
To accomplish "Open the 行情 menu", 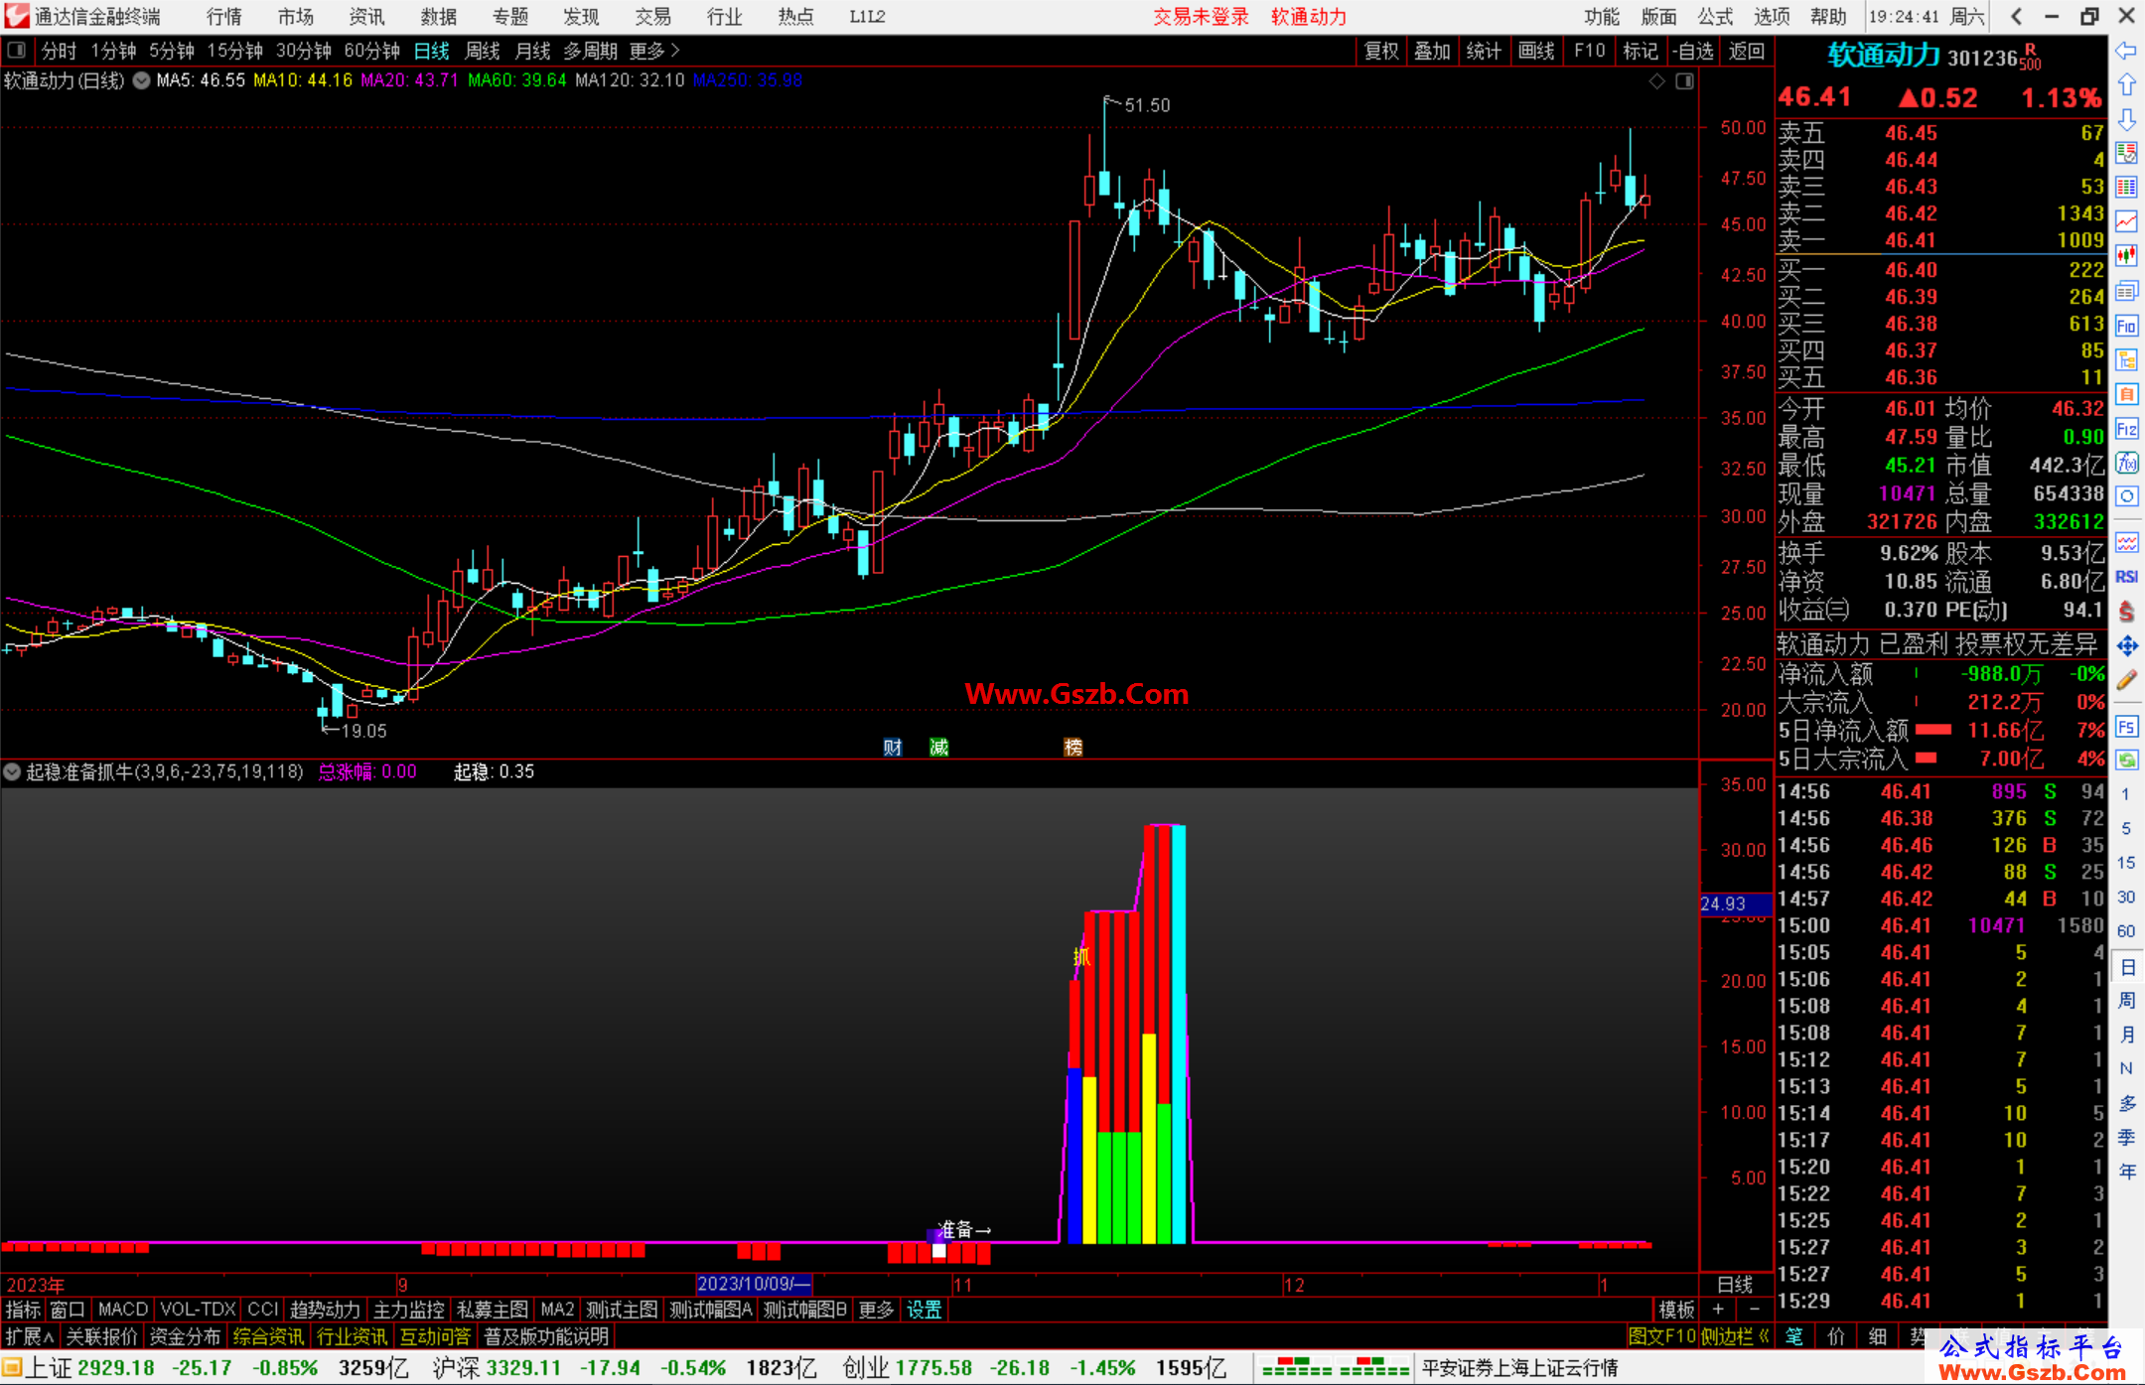I will (x=224, y=17).
